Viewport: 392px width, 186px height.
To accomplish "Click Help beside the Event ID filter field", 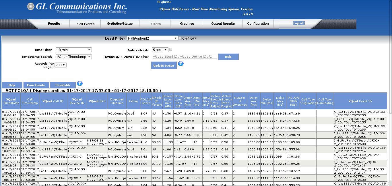I will point(228,57).
